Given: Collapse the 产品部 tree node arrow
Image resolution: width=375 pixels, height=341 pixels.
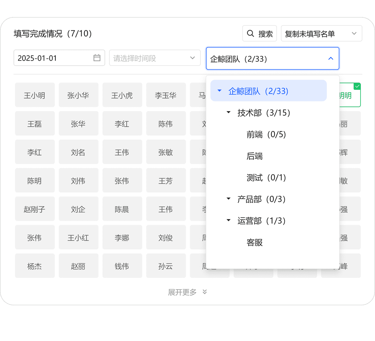Looking at the screenshot, I should [228, 199].
